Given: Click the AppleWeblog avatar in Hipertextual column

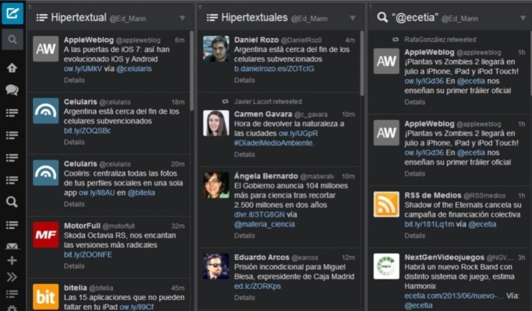Looking at the screenshot, I should tap(46, 48).
